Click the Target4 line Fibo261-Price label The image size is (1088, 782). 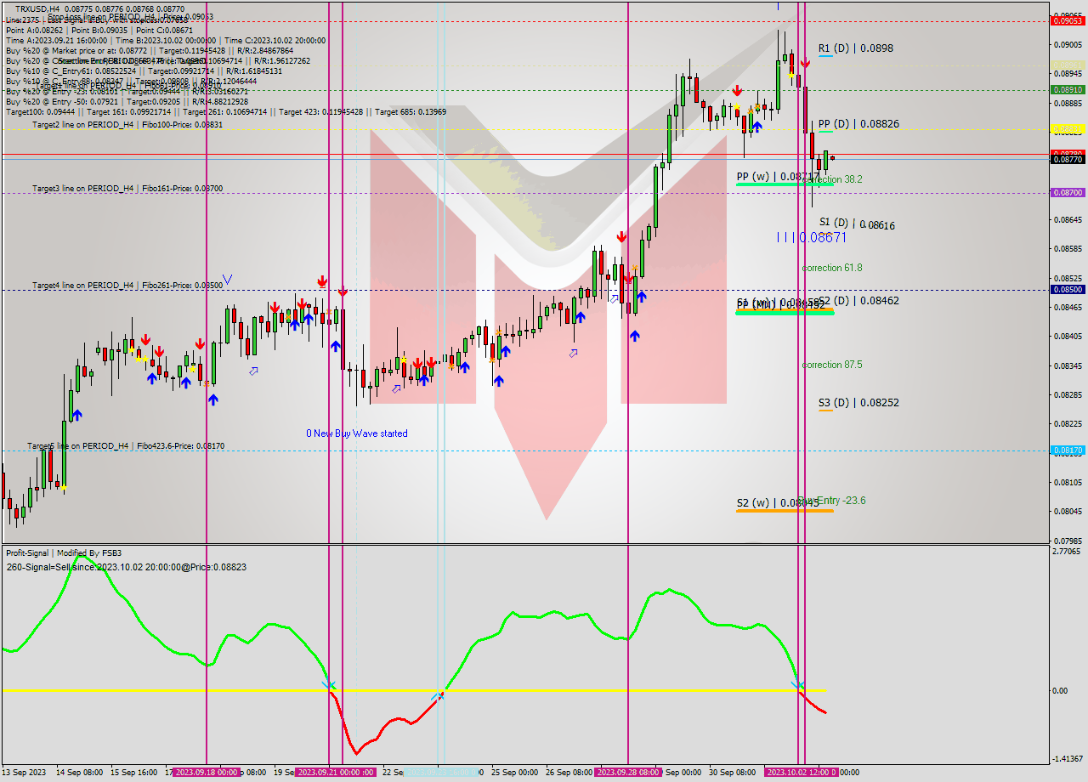click(127, 285)
